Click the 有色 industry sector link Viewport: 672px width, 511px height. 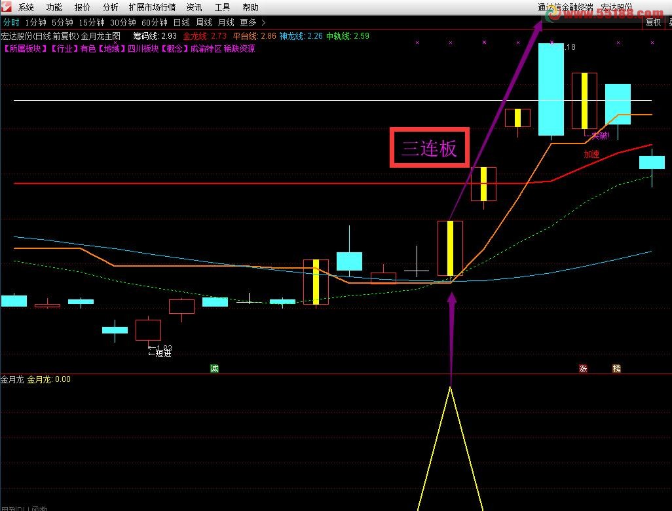(88, 48)
